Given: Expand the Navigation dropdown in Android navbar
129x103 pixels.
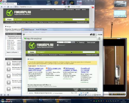Looking at the screenshot, I should (x=62, y=55).
